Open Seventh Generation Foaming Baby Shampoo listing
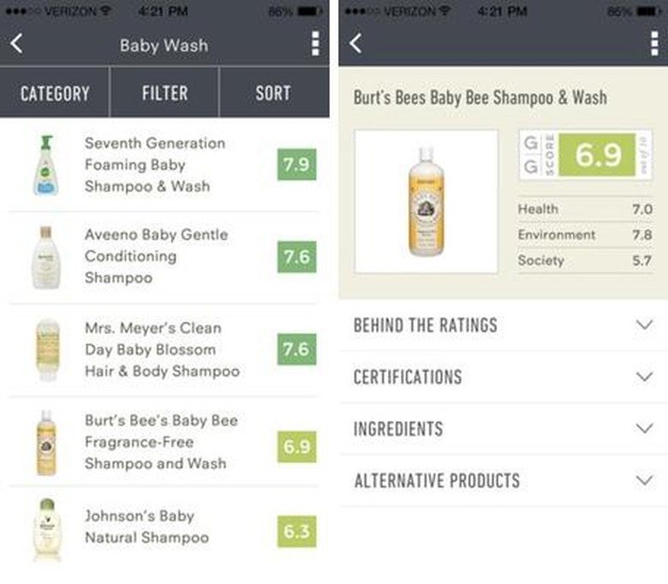Image resolution: width=668 pixels, height=584 pixels. click(154, 164)
